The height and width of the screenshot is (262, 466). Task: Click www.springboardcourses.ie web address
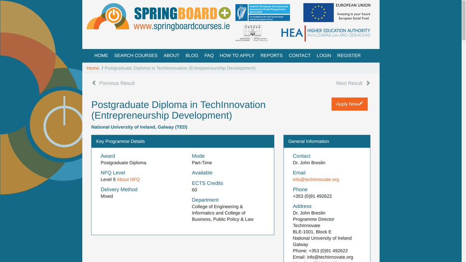click(182, 26)
